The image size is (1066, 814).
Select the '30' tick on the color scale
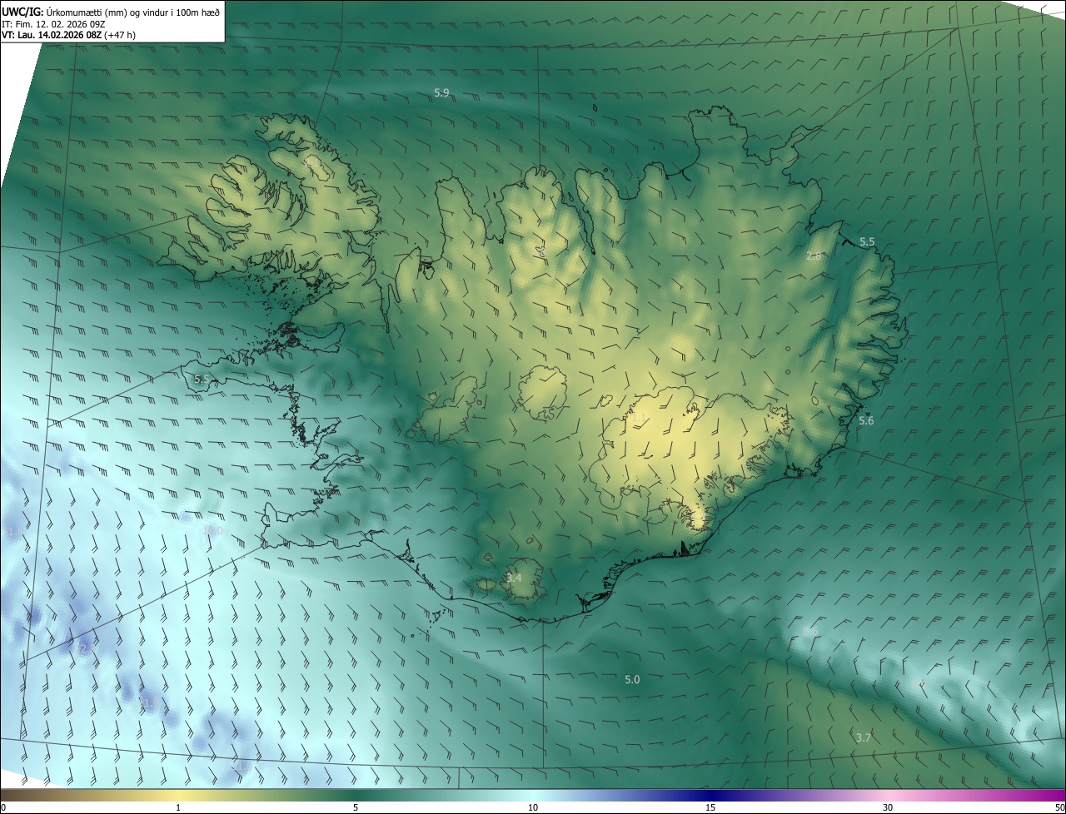[888, 808]
